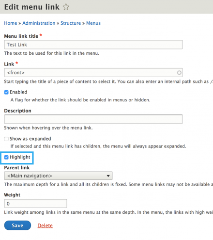Click the 'Shown when hovering over the menu link.' text
The image size is (213, 240).
tap(48, 128)
